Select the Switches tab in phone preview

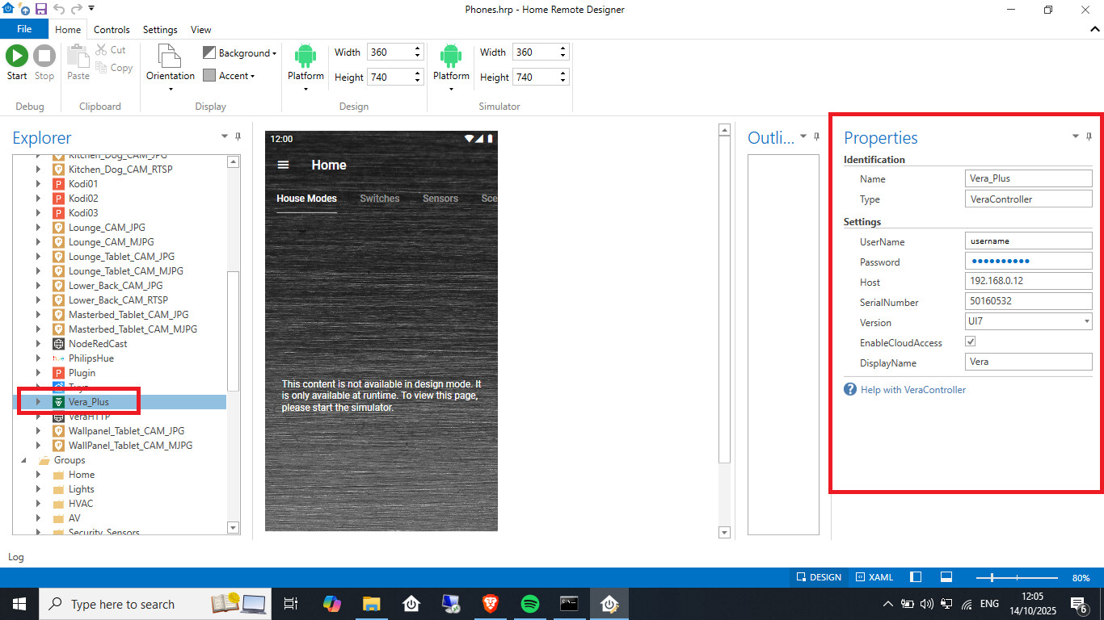(x=379, y=199)
